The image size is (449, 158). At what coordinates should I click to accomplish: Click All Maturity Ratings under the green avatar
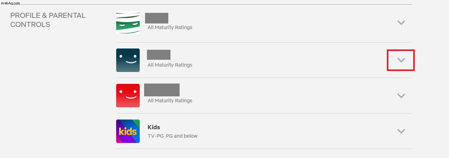point(170,27)
